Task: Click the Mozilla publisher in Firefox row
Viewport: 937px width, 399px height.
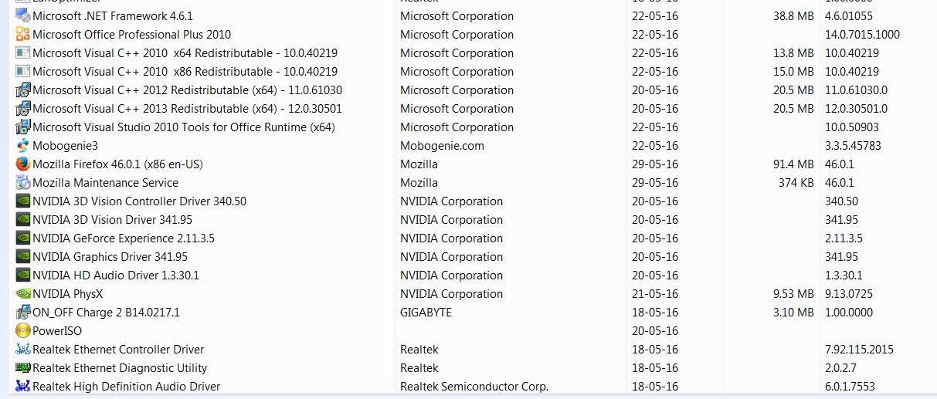Action: point(419,164)
